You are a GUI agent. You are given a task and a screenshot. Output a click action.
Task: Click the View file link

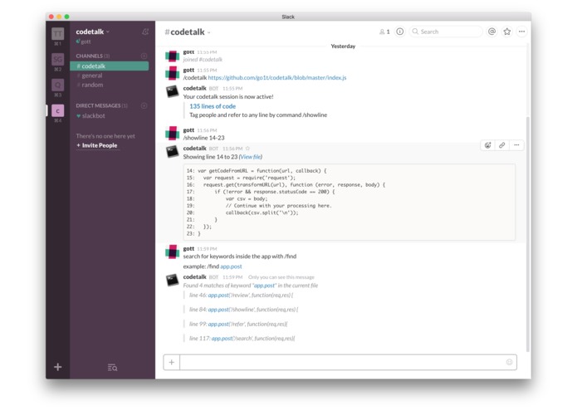click(251, 157)
